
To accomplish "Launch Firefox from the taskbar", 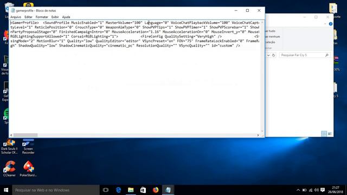I will point(156,190).
